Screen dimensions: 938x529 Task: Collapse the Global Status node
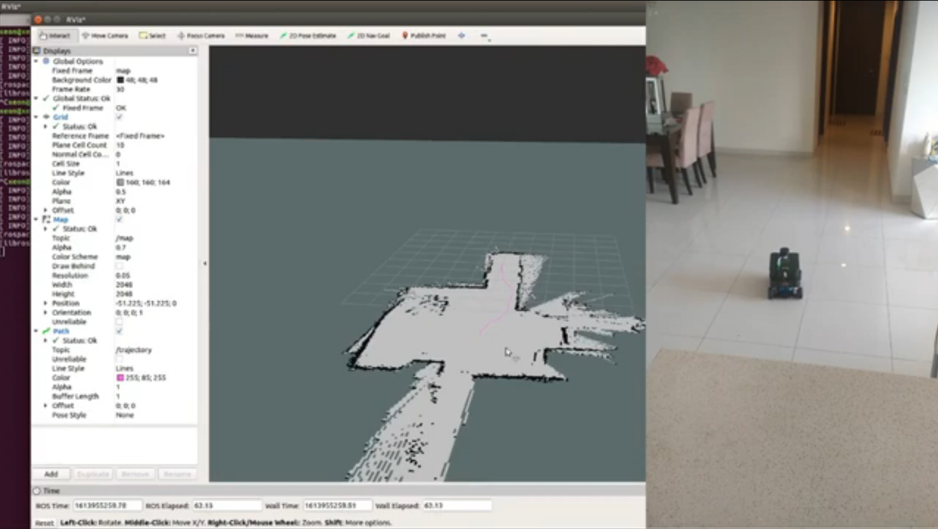coord(36,98)
